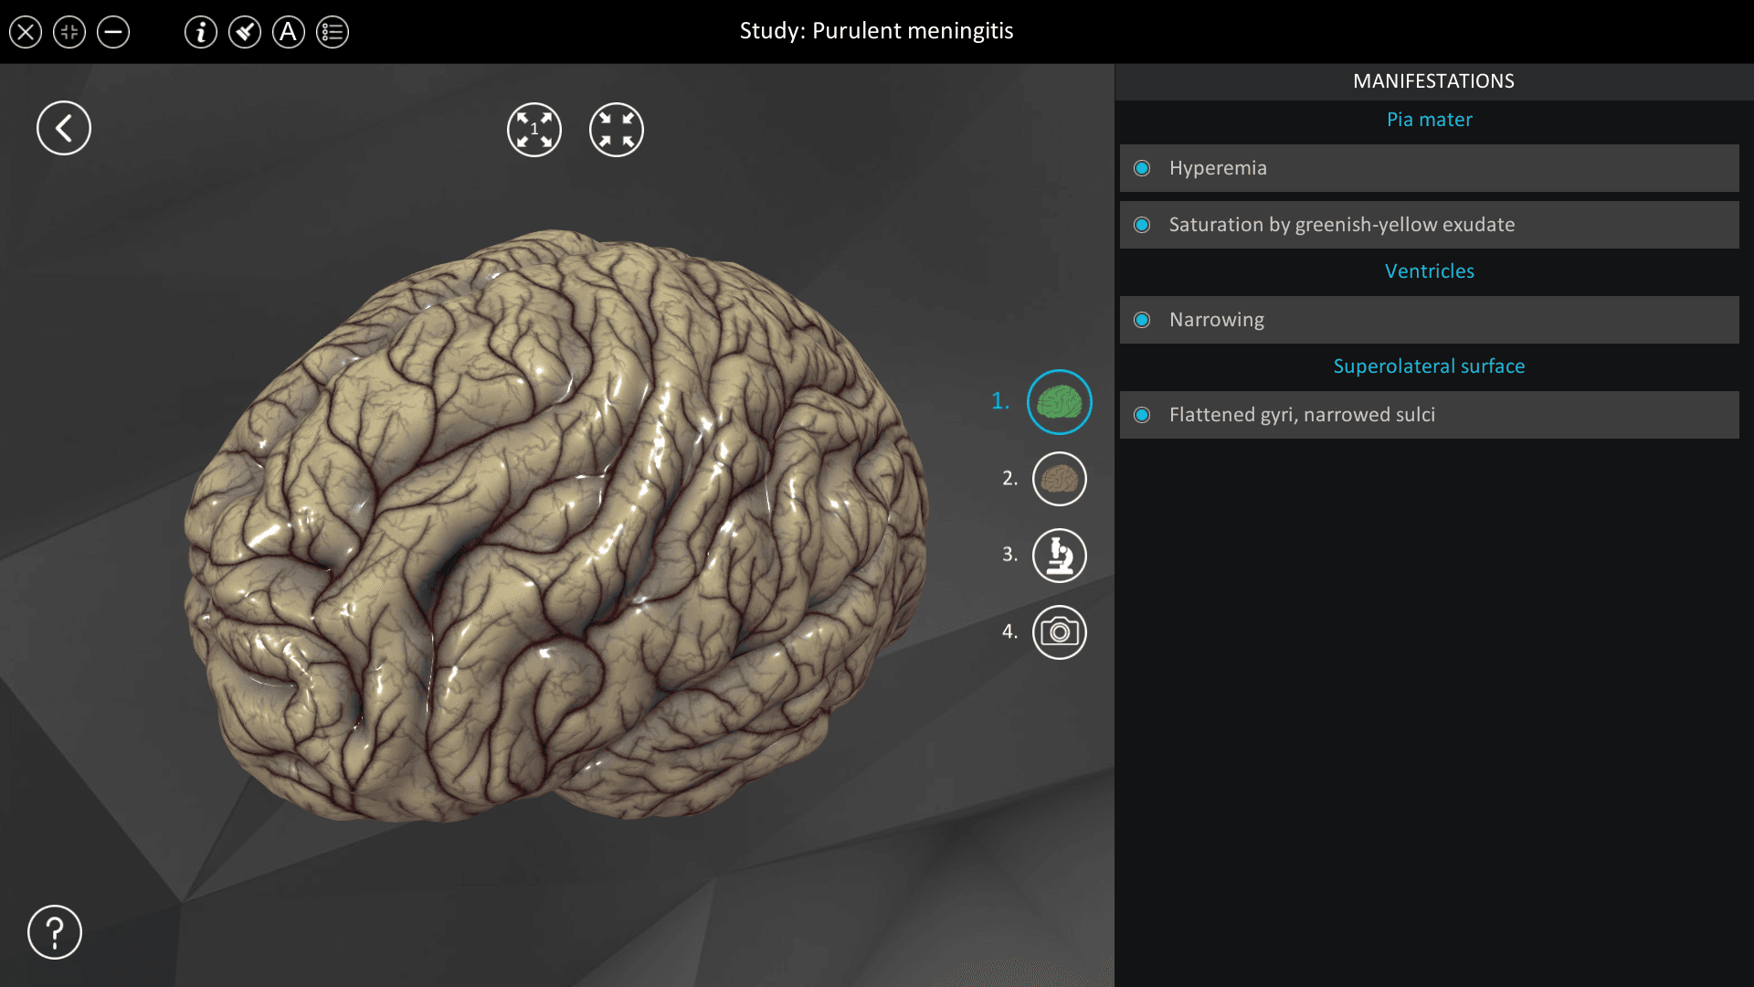Viewport: 1754px width, 987px height.
Task: Click the shrink arrows icon
Action: [x=617, y=130]
